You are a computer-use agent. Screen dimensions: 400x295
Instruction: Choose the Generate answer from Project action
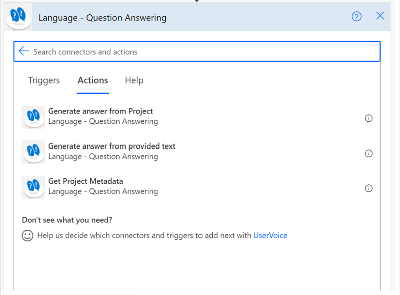pos(100,111)
